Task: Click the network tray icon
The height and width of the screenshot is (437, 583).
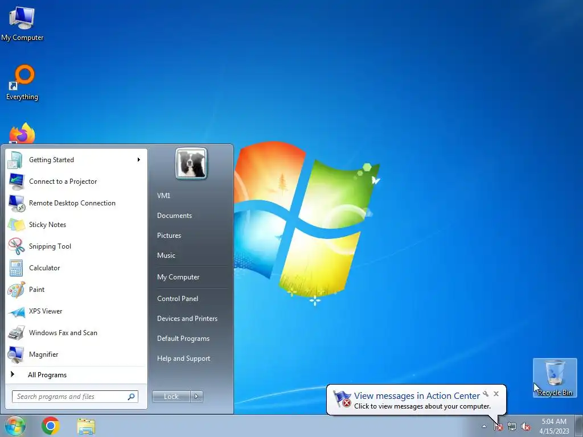Action: tap(512, 427)
